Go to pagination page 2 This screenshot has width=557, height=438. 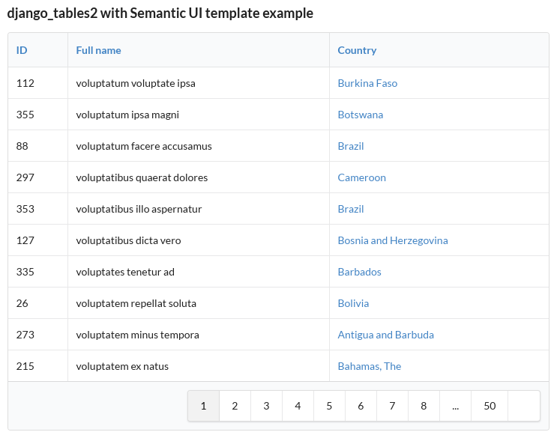(x=235, y=406)
